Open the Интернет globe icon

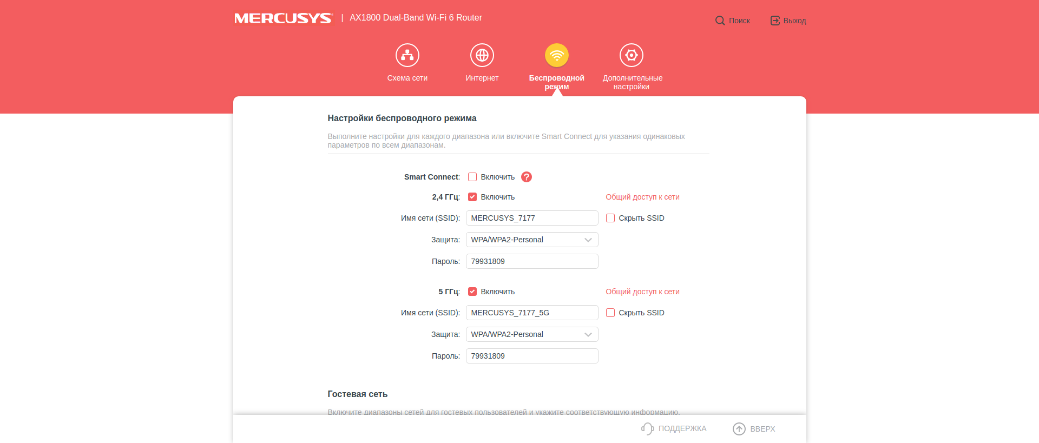(x=482, y=55)
